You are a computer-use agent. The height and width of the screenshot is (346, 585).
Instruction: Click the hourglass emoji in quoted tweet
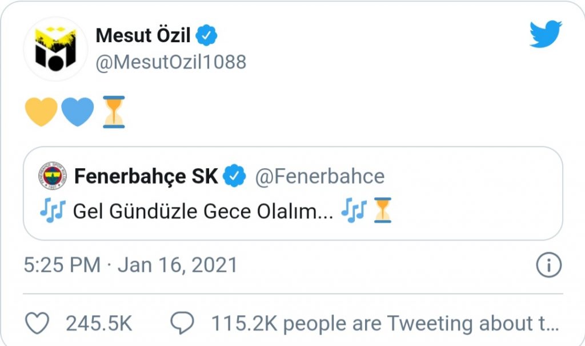(x=383, y=210)
